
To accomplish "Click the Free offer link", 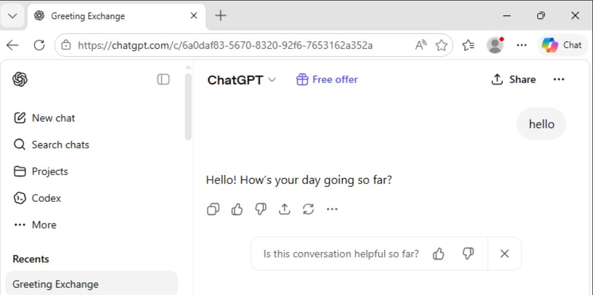I will coord(327,80).
